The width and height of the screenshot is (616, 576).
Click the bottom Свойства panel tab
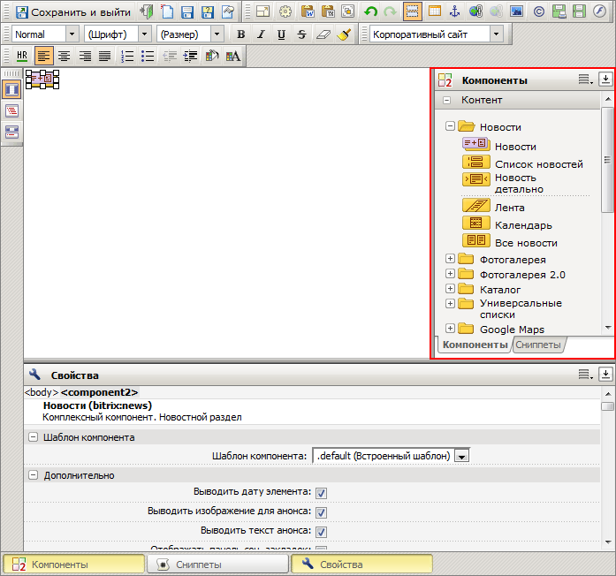(x=361, y=565)
